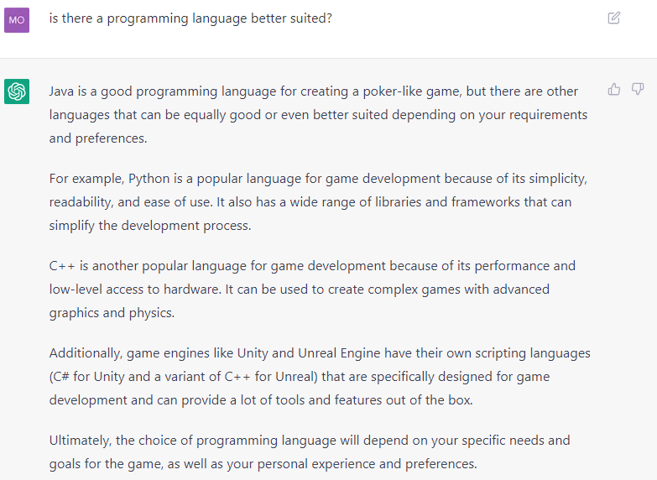Screen dimensions: 657x480
Task: Click the edit message pencil icon
Action: tap(614, 18)
